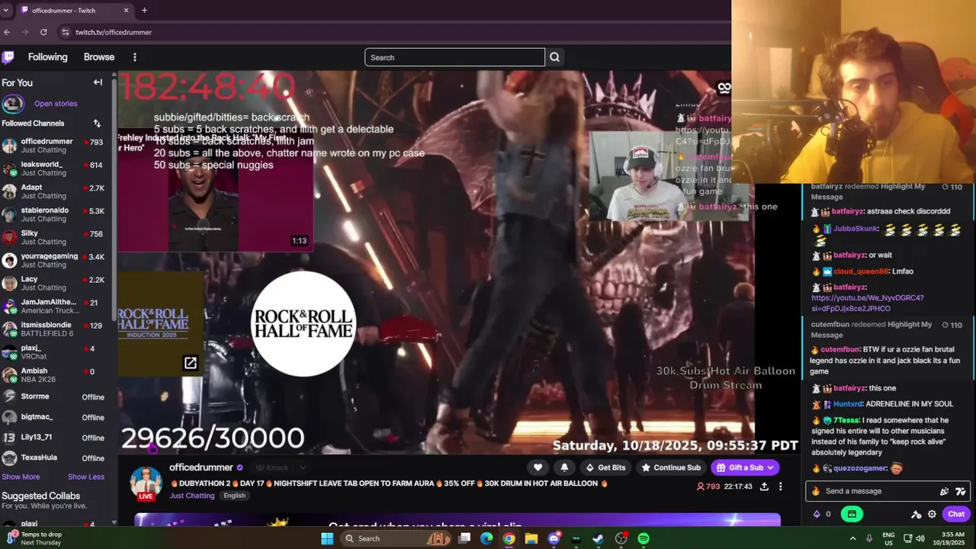Click Show More followed channels
The image size is (976, 549).
[x=21, y=477]
